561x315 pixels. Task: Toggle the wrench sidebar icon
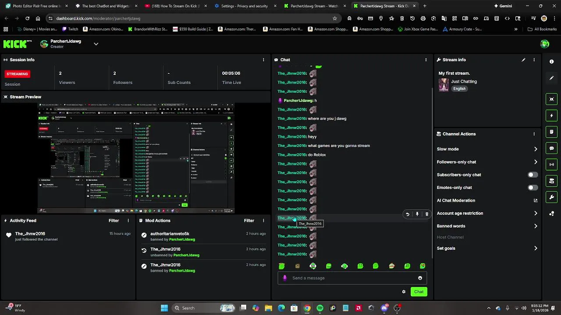click(x=551, y=197)
